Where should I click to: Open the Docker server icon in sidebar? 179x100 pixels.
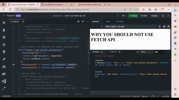coord(4,74)
